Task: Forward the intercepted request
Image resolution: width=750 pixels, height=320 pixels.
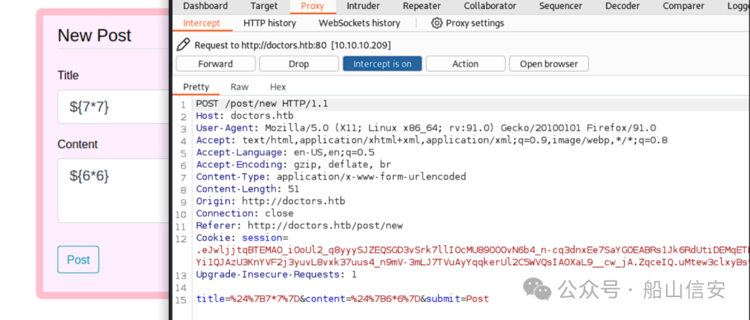Action: [216, 64]
